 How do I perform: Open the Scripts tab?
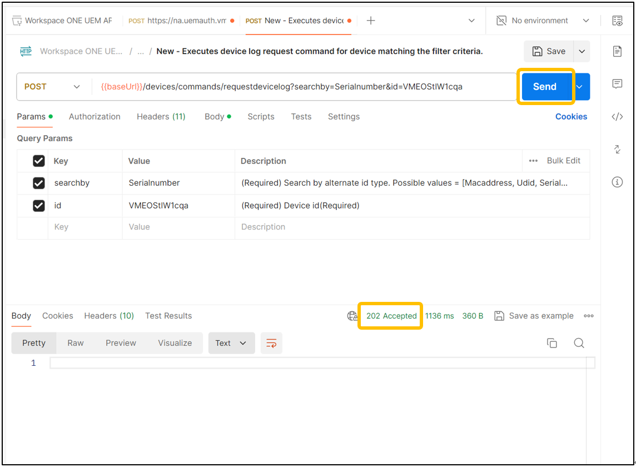tap(261, 117)
